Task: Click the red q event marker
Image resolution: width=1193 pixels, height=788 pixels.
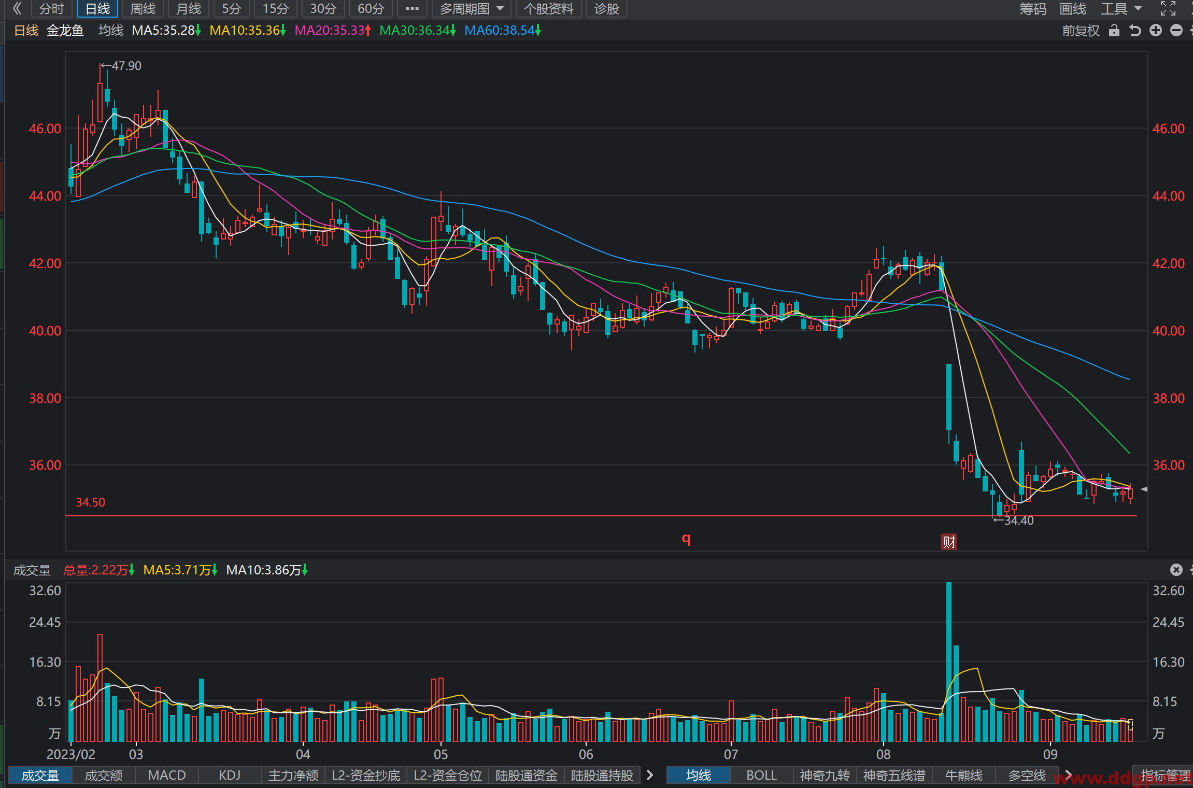Action: pos(687,539)
